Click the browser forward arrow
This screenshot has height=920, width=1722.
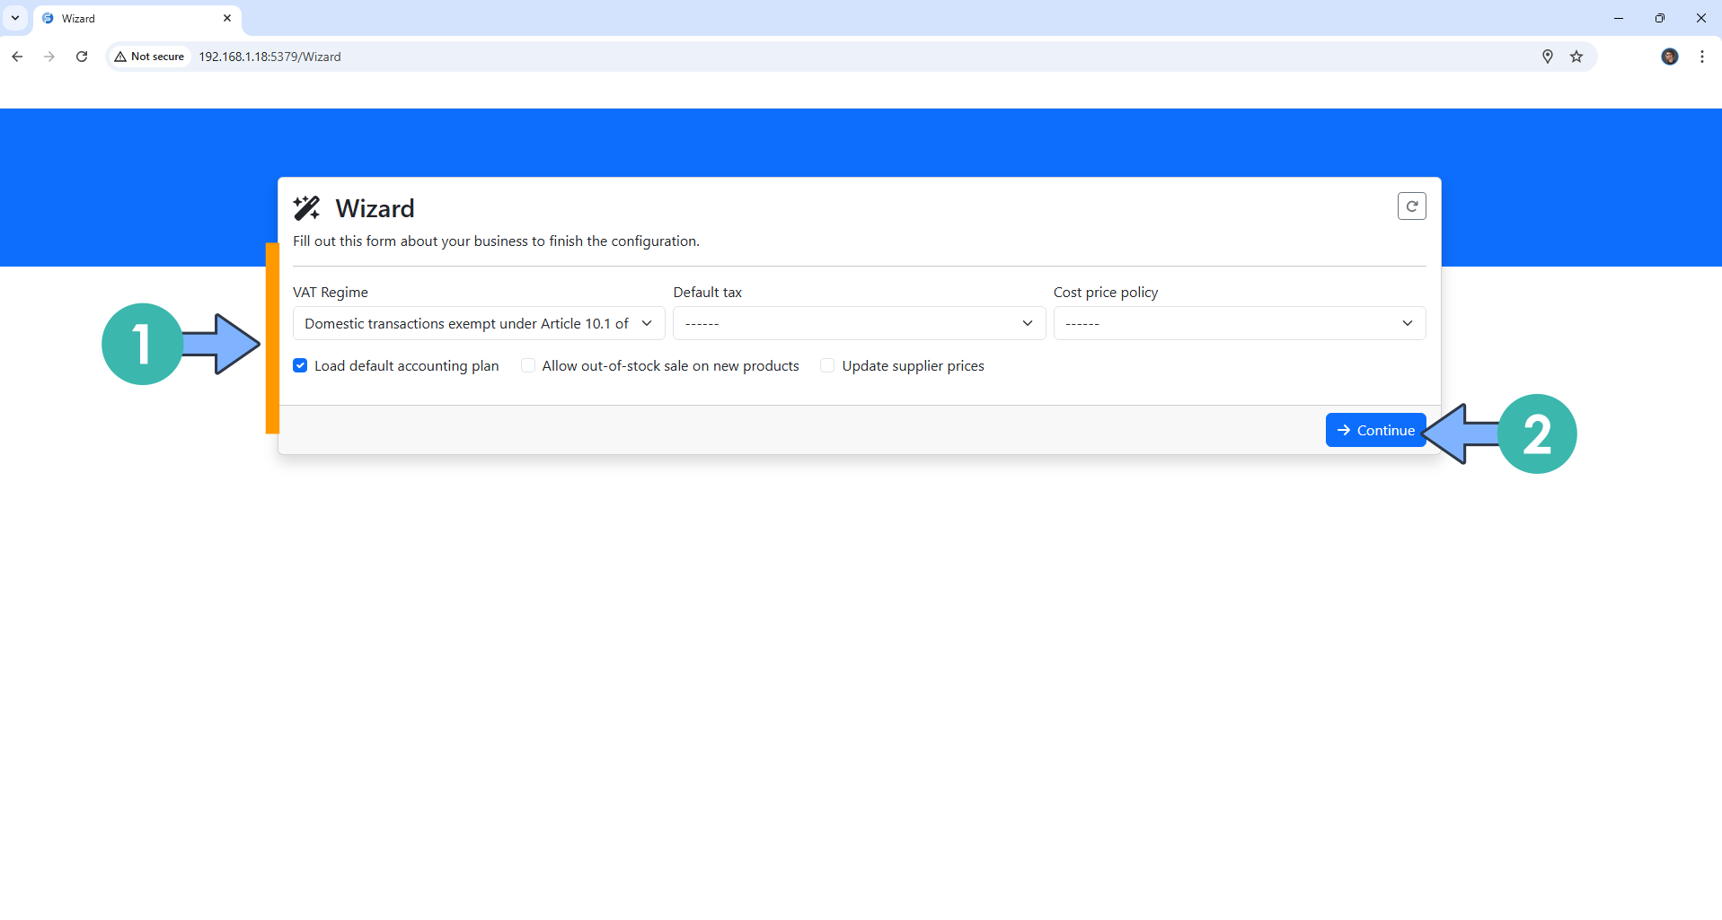pos(49,56)
